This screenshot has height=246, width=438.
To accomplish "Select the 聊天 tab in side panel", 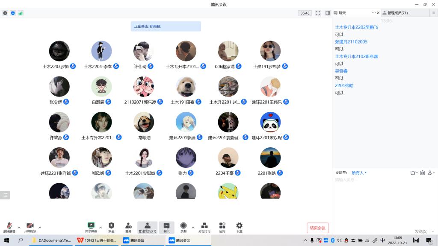I will tap(342, 13).
